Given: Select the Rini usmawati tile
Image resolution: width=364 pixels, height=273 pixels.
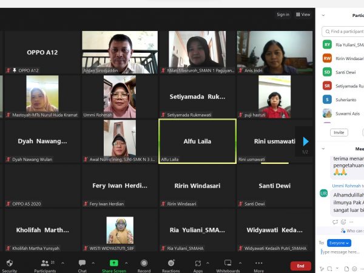Looking at the screenshot, I should [275, 141].
